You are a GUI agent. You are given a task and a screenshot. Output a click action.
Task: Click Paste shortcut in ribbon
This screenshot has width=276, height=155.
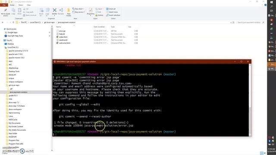tap(30, 15)
